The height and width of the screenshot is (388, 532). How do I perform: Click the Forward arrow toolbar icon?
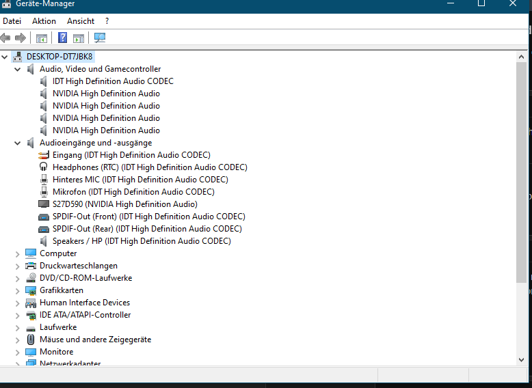point(21,38)
